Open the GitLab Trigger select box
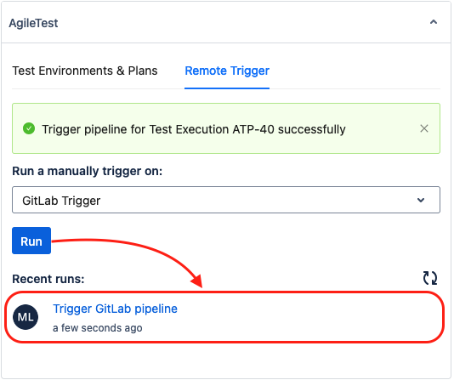Screen dimensions: 454x380 (226, 200)
